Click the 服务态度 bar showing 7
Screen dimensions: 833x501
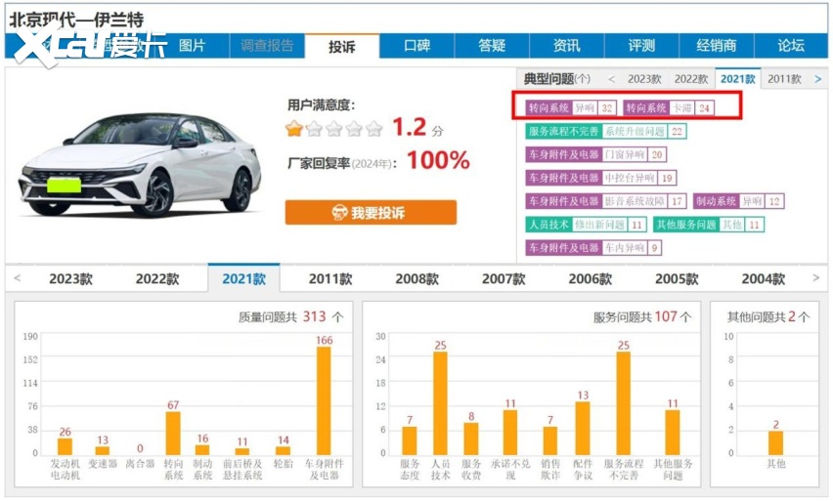pyautogui.click(x=410, y=440)
